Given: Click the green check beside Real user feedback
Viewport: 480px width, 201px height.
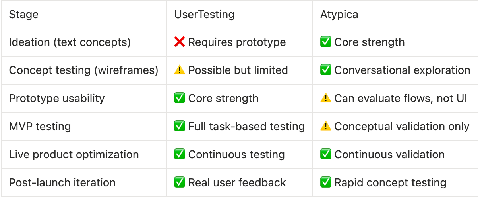Looking at the screenshot, I should tap(180, 182).
